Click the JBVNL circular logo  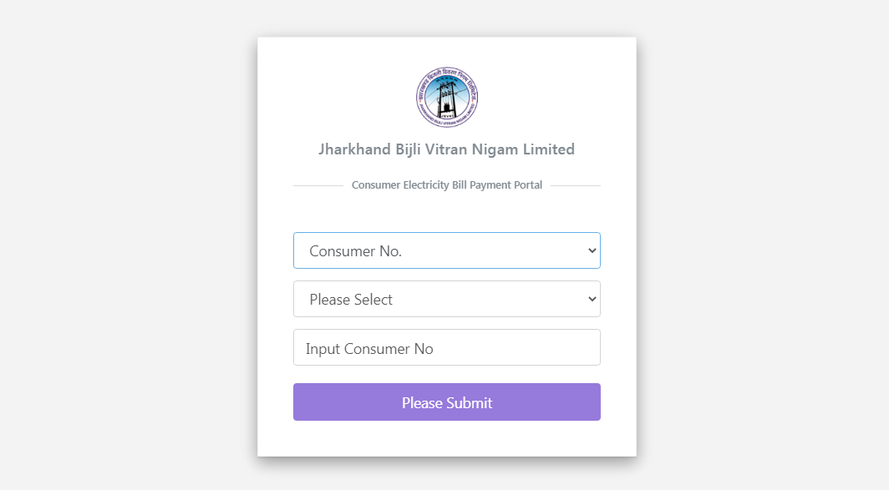pyautogui.click(x=447, y=97)
